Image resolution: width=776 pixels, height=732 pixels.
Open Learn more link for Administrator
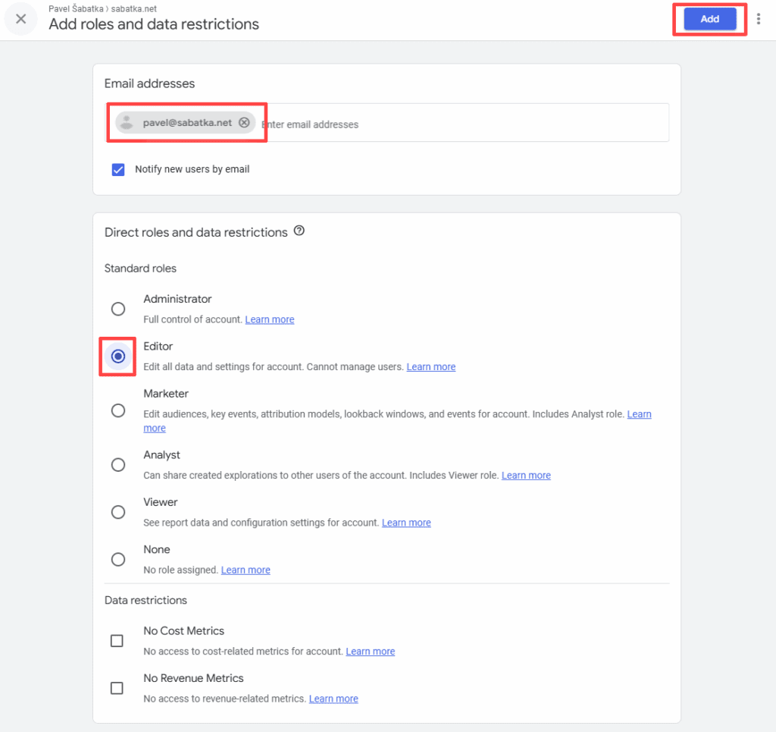point(270,319)
